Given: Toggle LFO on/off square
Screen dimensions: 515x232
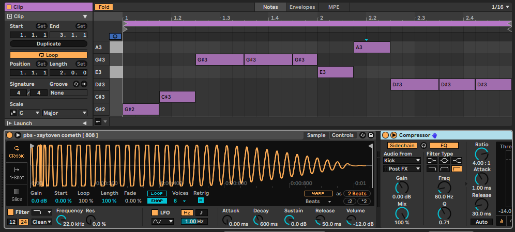Looking at the screenshot, I should pos(155,213).
